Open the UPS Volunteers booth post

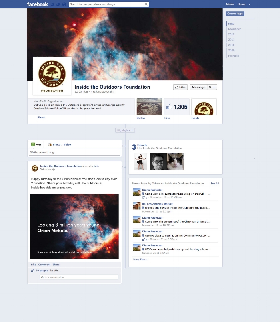(x=178, y=249)
